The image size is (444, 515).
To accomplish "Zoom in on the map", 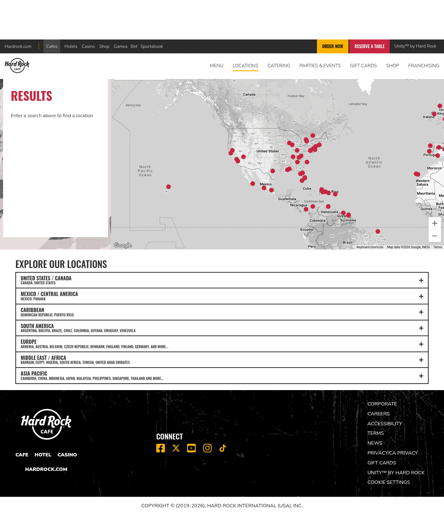I will click(x=435, y=223).
